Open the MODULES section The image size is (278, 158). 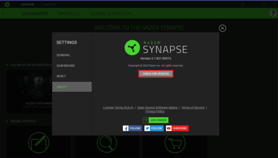(69, 13)
